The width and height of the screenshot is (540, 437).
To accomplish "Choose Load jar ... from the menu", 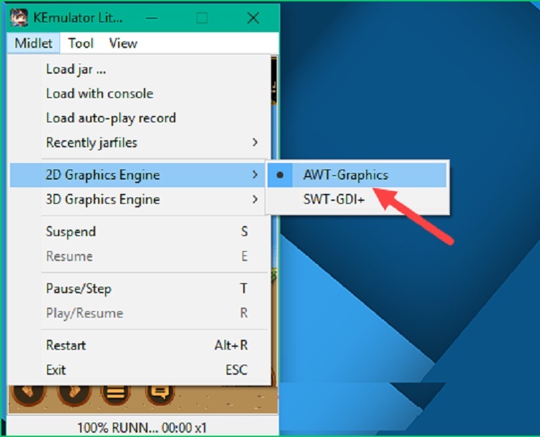I will [76, 69].
